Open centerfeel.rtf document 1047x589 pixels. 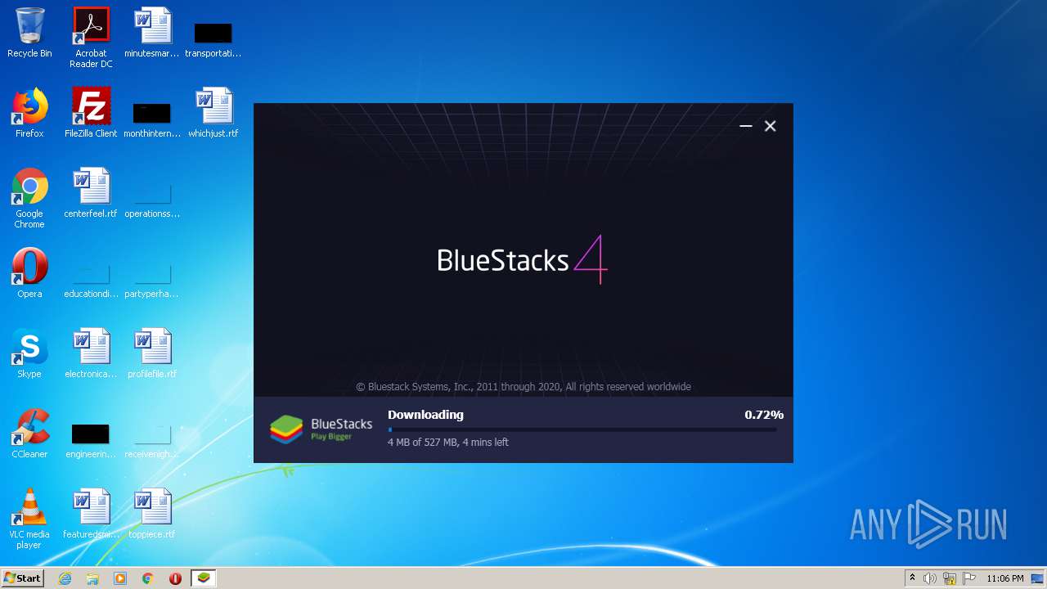(x=91, y=193)
